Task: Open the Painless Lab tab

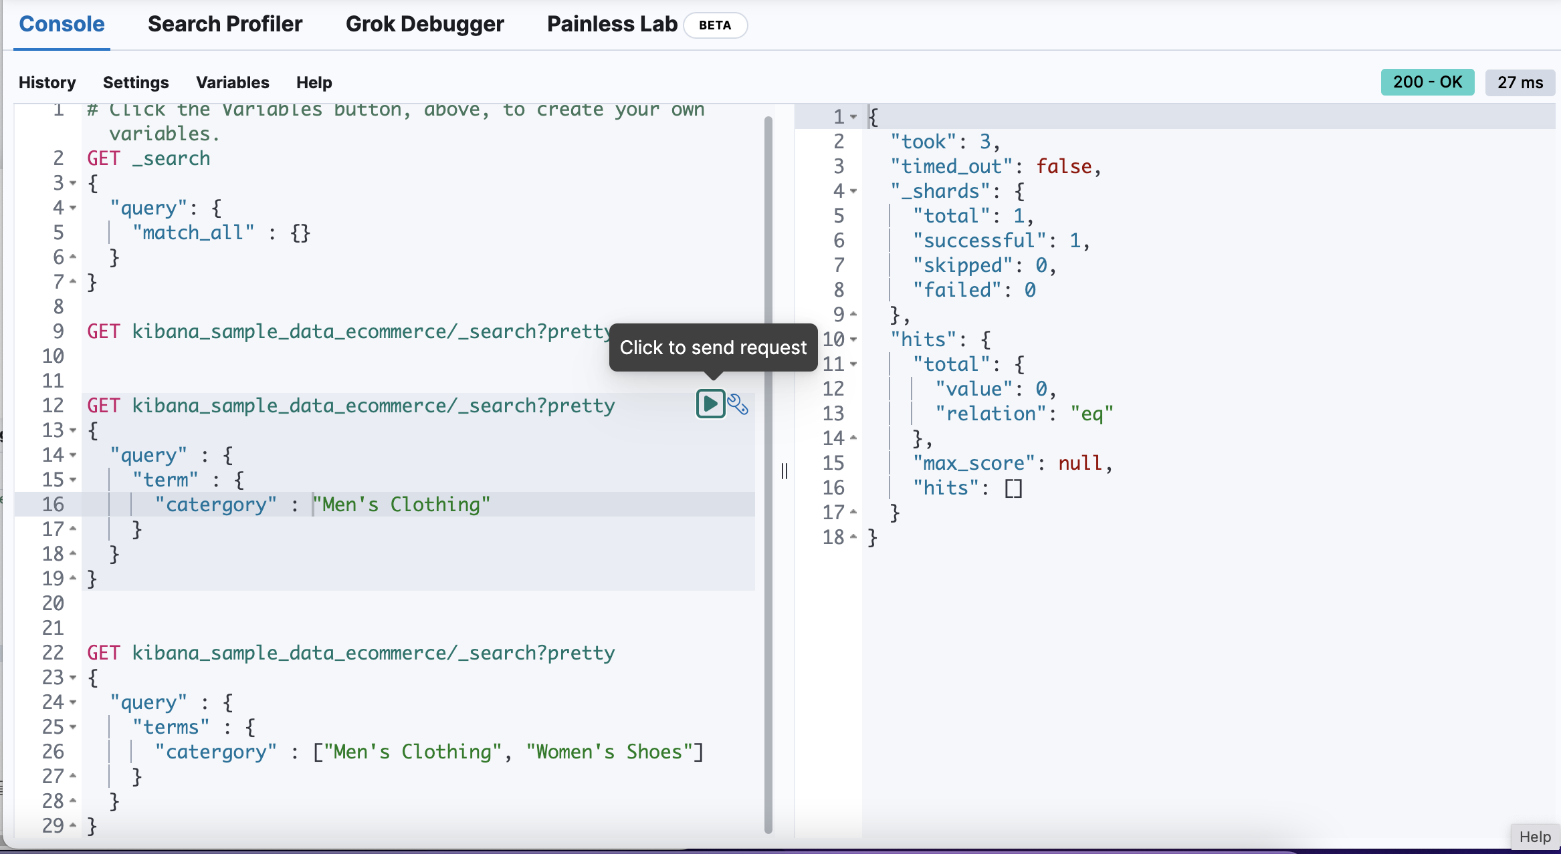Action: click(612, 24)
